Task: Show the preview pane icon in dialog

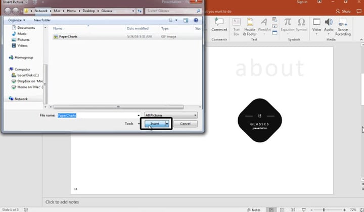Action: click(x=186, y=20)
